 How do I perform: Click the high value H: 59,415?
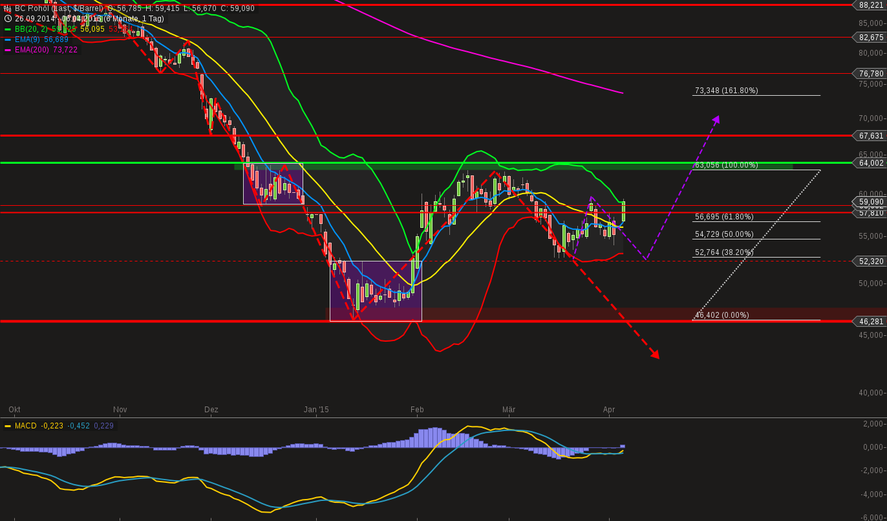(x=162, y=8)
